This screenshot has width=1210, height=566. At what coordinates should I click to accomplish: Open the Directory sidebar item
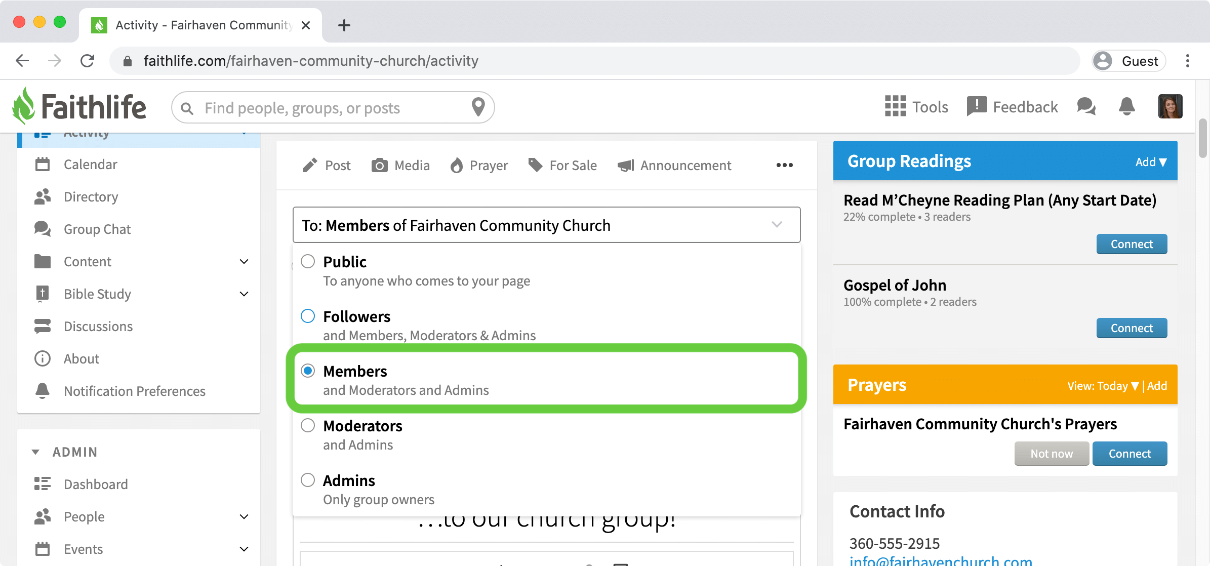tap(139, 196)
